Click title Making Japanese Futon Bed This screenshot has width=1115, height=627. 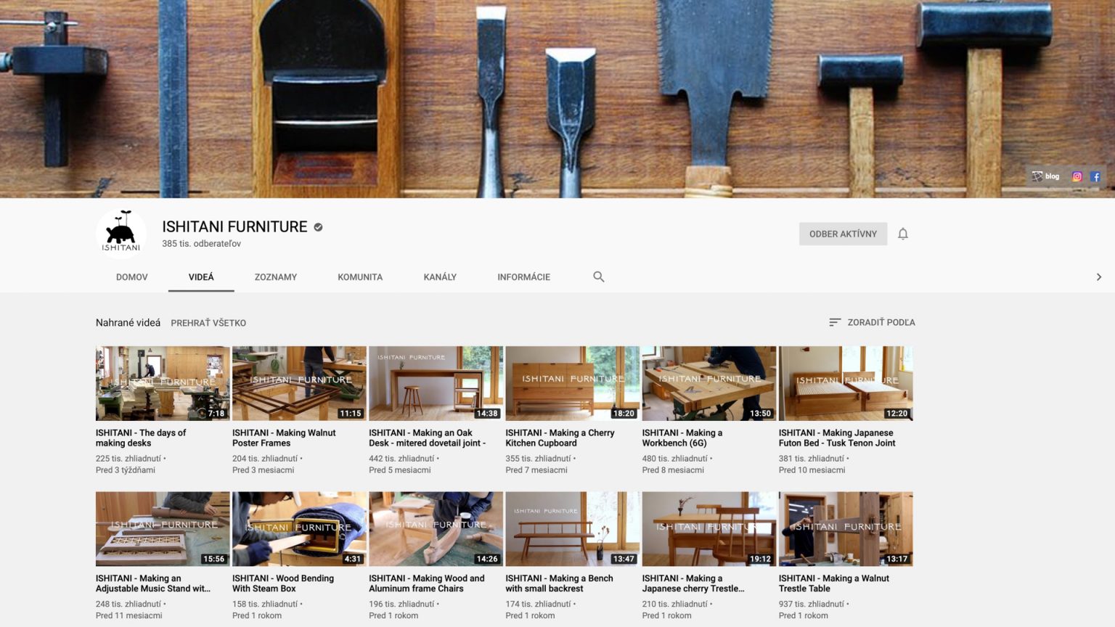pos(837,438)
